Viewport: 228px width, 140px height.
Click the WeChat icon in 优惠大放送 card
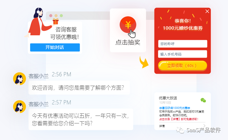coord(203,100)
